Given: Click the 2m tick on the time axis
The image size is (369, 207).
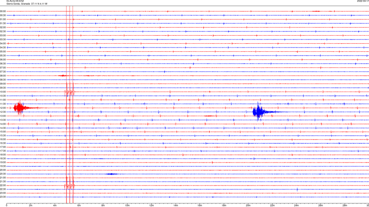Looking at the screenshot, I should point(31,205).
